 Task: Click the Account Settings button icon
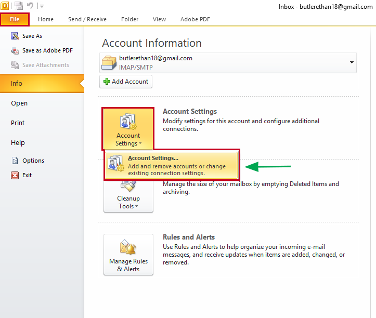[x=128, y=122]
